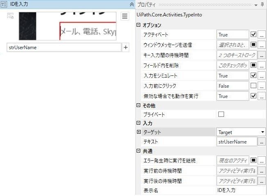This screenshot has width=267, height=196.
Task: Open expression editor for 入力をシミュレート
Action: [x=262, y=75]
